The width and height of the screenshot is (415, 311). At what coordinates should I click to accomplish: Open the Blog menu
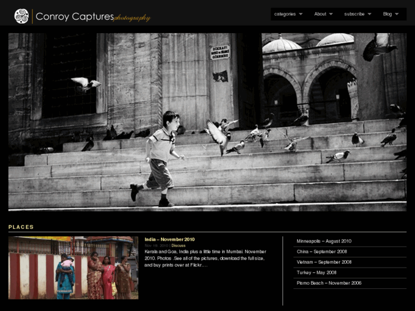tap(387, 14)
